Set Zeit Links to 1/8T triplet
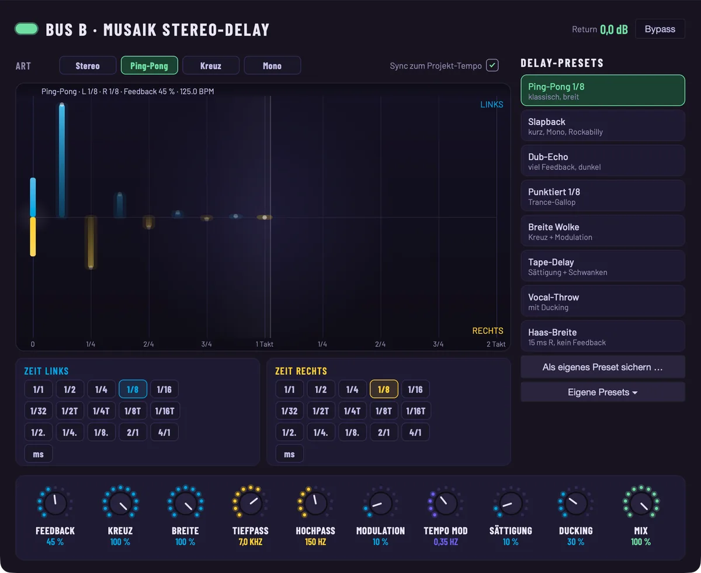701x573 pixels. tap(133, 411)
